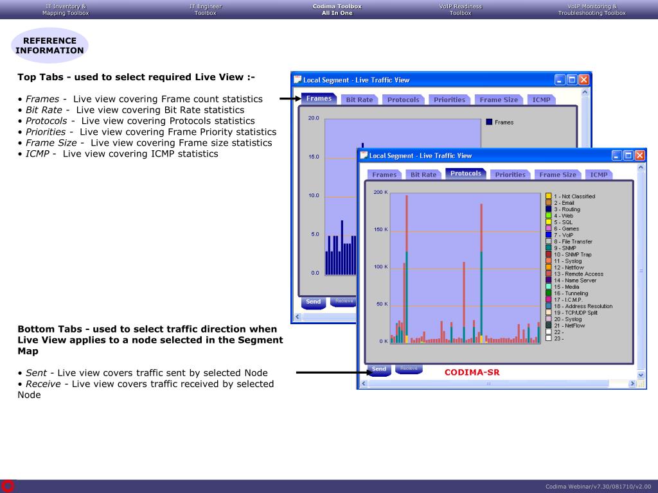Select Frame Size tab in back window
This screenshot has height=493, width=658.
click(499, 99)
